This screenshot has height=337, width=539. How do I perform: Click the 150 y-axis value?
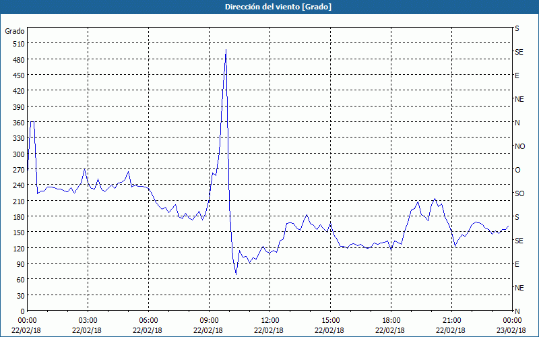(x=18, y=233)
